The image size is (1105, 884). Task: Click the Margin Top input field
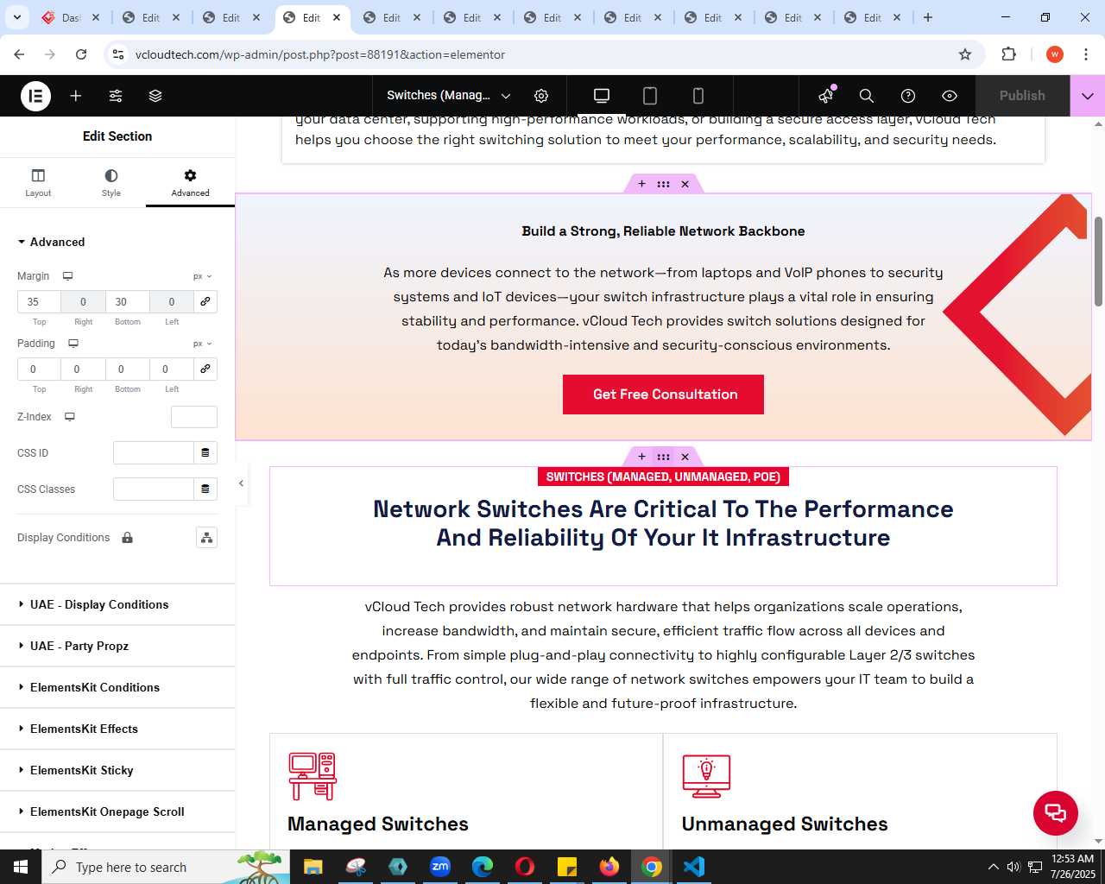click(39, 301)
